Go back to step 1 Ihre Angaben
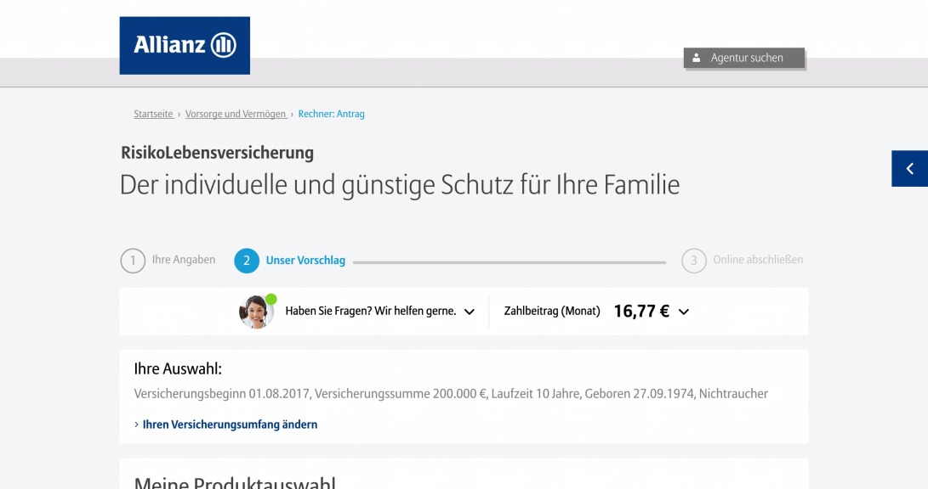This screenshot has width=928, height=489. [168, 261]
